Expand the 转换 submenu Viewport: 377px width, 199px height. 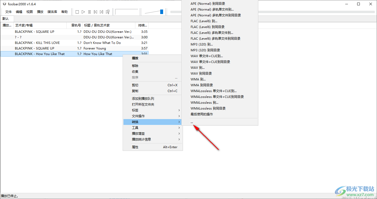pos(153,122)
